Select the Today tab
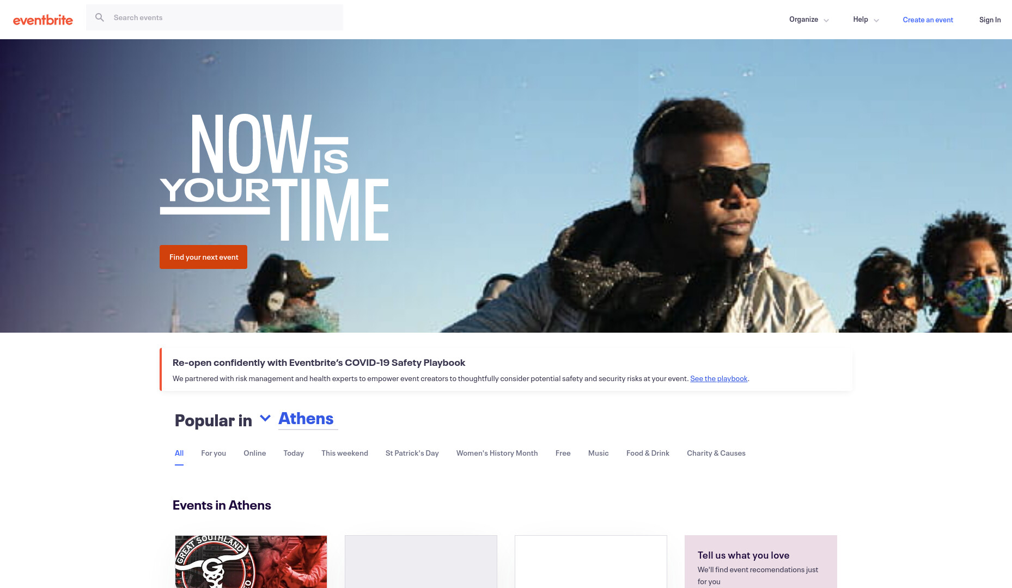Image resolution: width=1012 pixels, height=588 pixels. pyautogui.click(x=294, y=453)
